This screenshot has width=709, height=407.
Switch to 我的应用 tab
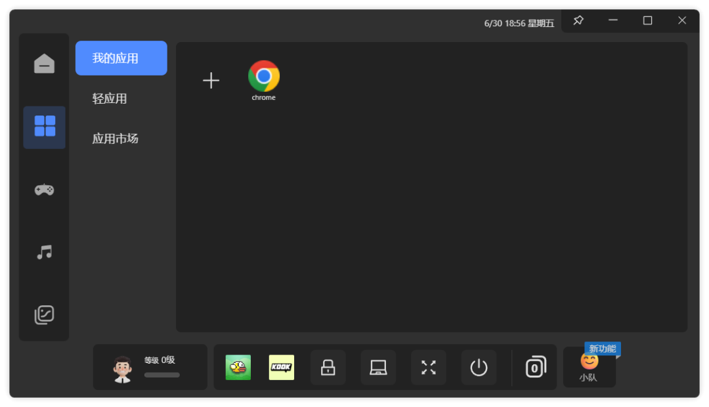pyautogui.click(x=121, y=58)
